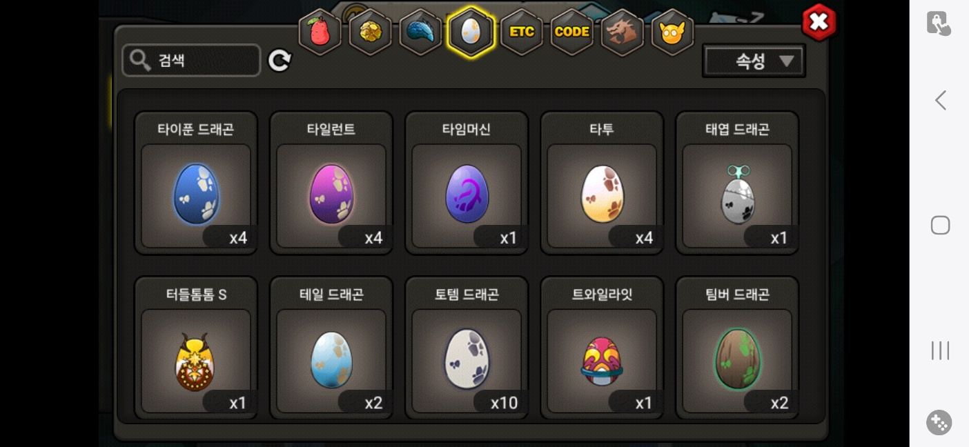The width and height of the screenshot is (969, 447).
Task: Open the yellow horned mask tab
Action: [672, 32]
